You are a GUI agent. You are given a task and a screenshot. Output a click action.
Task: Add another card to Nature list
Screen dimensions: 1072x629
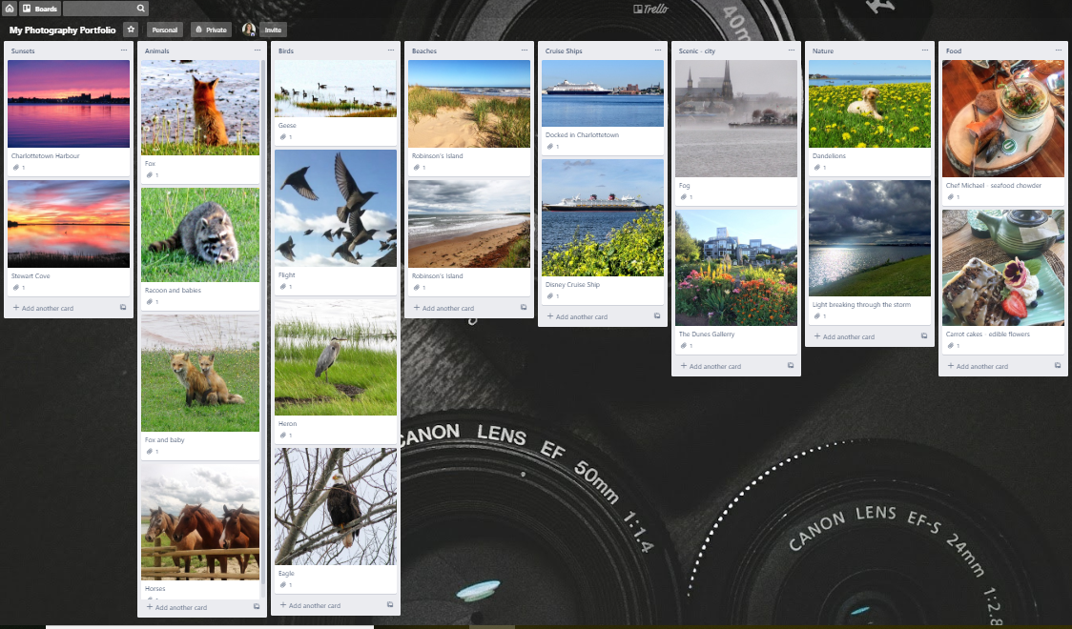[844, 336]
